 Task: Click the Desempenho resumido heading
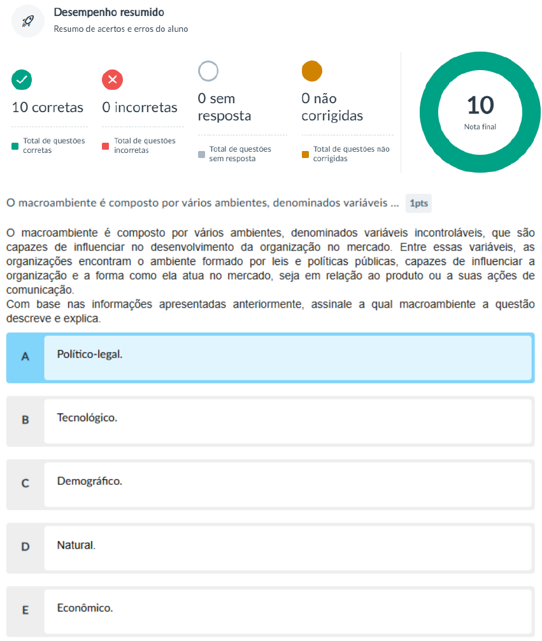tap(109, 12)
